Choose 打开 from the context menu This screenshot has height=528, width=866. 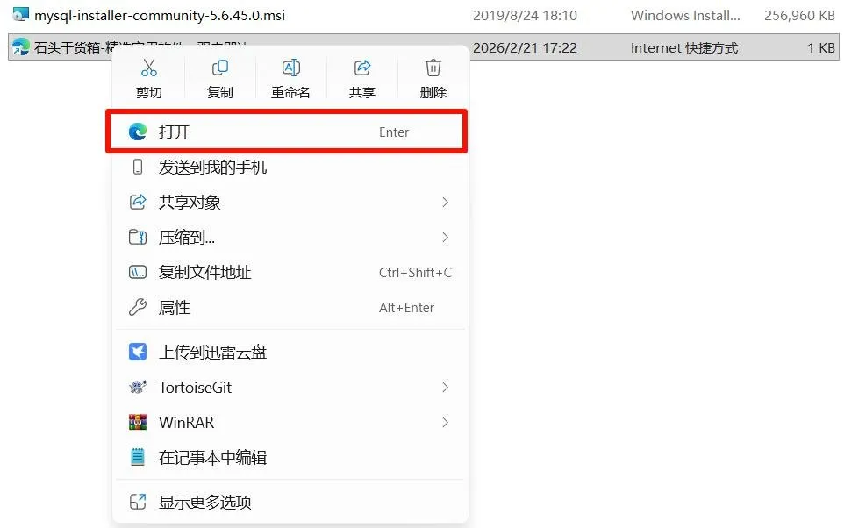287,132
